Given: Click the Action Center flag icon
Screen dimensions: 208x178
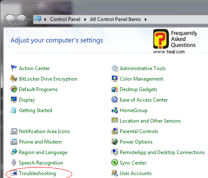Looking at the screenshot, I should (14, 68).
